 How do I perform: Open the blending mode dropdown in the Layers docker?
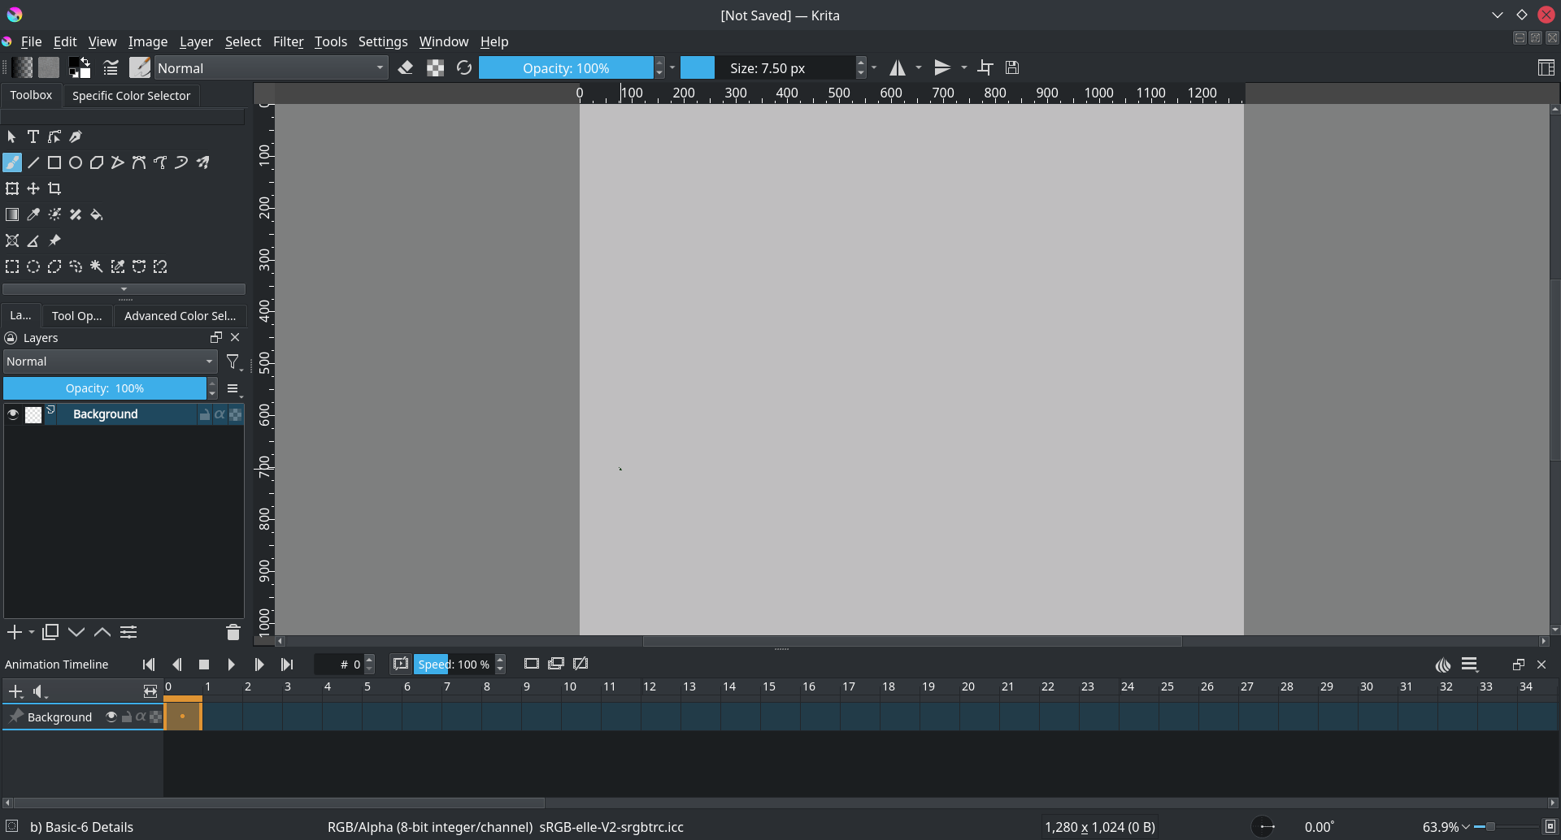click(110, 361)
